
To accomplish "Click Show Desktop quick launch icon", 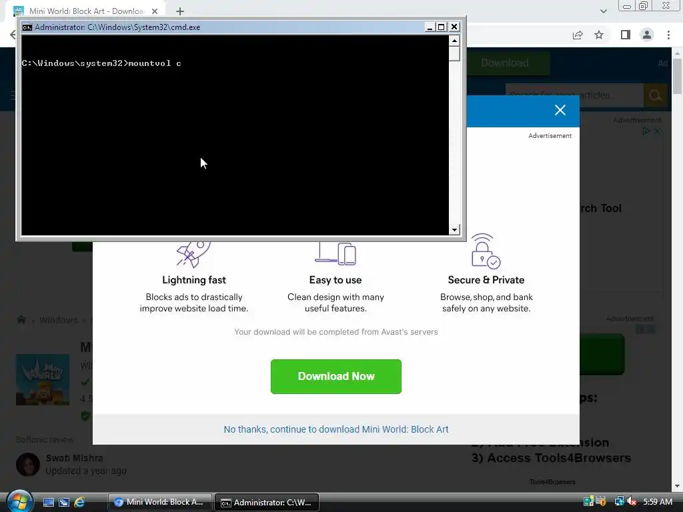I will point(48,502).
